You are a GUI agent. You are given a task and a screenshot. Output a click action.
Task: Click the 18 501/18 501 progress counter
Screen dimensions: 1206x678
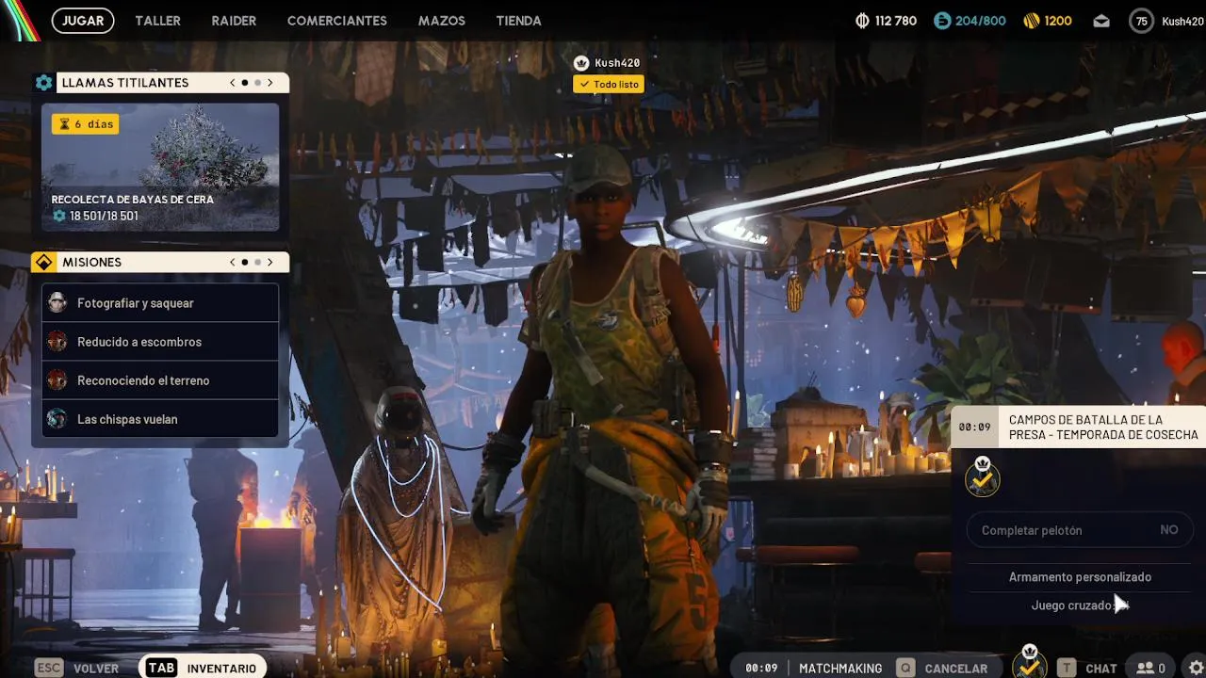(x=95, y=216)
